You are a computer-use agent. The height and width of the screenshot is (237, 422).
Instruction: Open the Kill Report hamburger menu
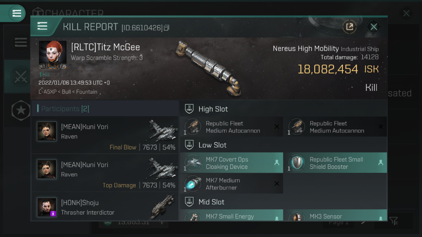42,26
